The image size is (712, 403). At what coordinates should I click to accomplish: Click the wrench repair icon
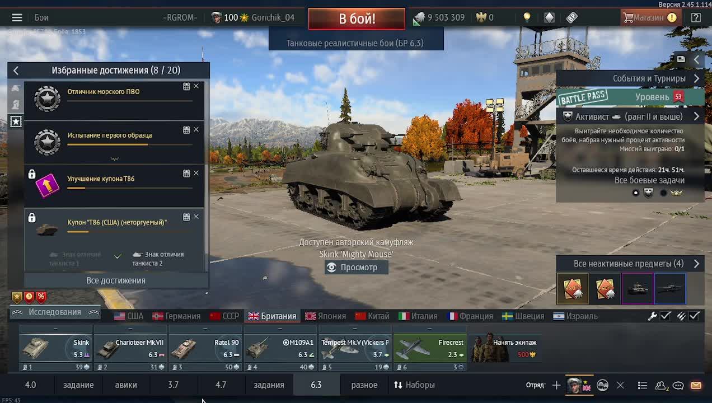pos(652,316)
